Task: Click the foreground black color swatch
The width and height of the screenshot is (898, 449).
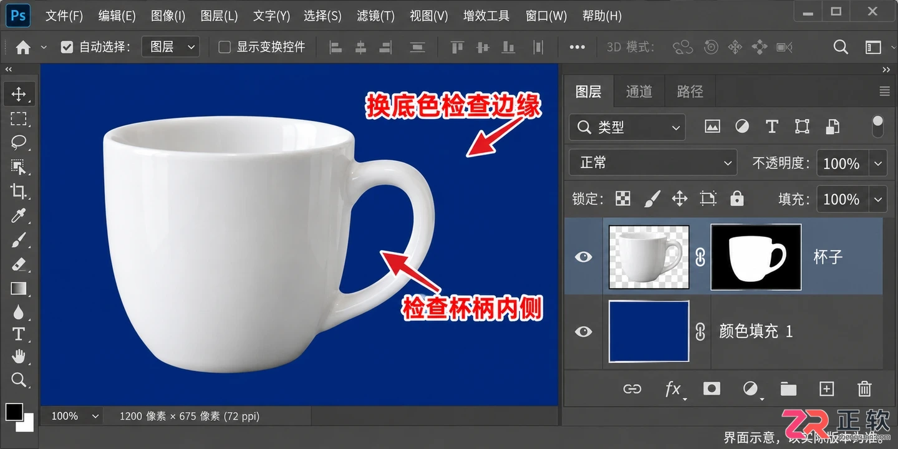Action: tap(14, 411)
